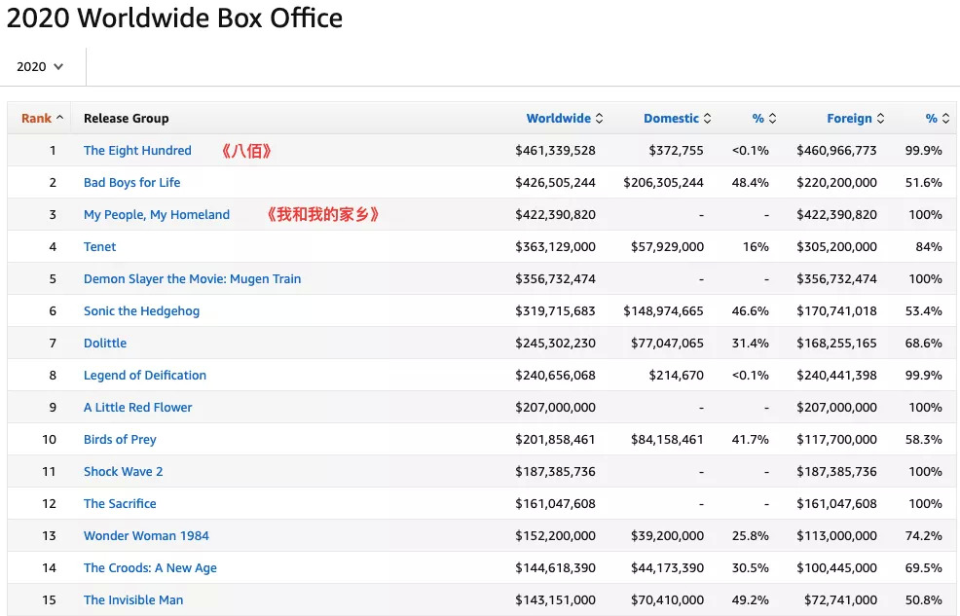The image size is (960, 616).
Task: Sort by foreign percentage column
Action: point(937,119)
